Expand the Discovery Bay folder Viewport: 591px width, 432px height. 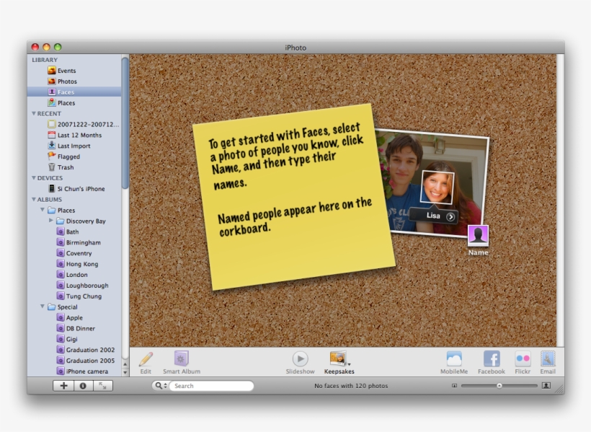[x=51, y=221]
